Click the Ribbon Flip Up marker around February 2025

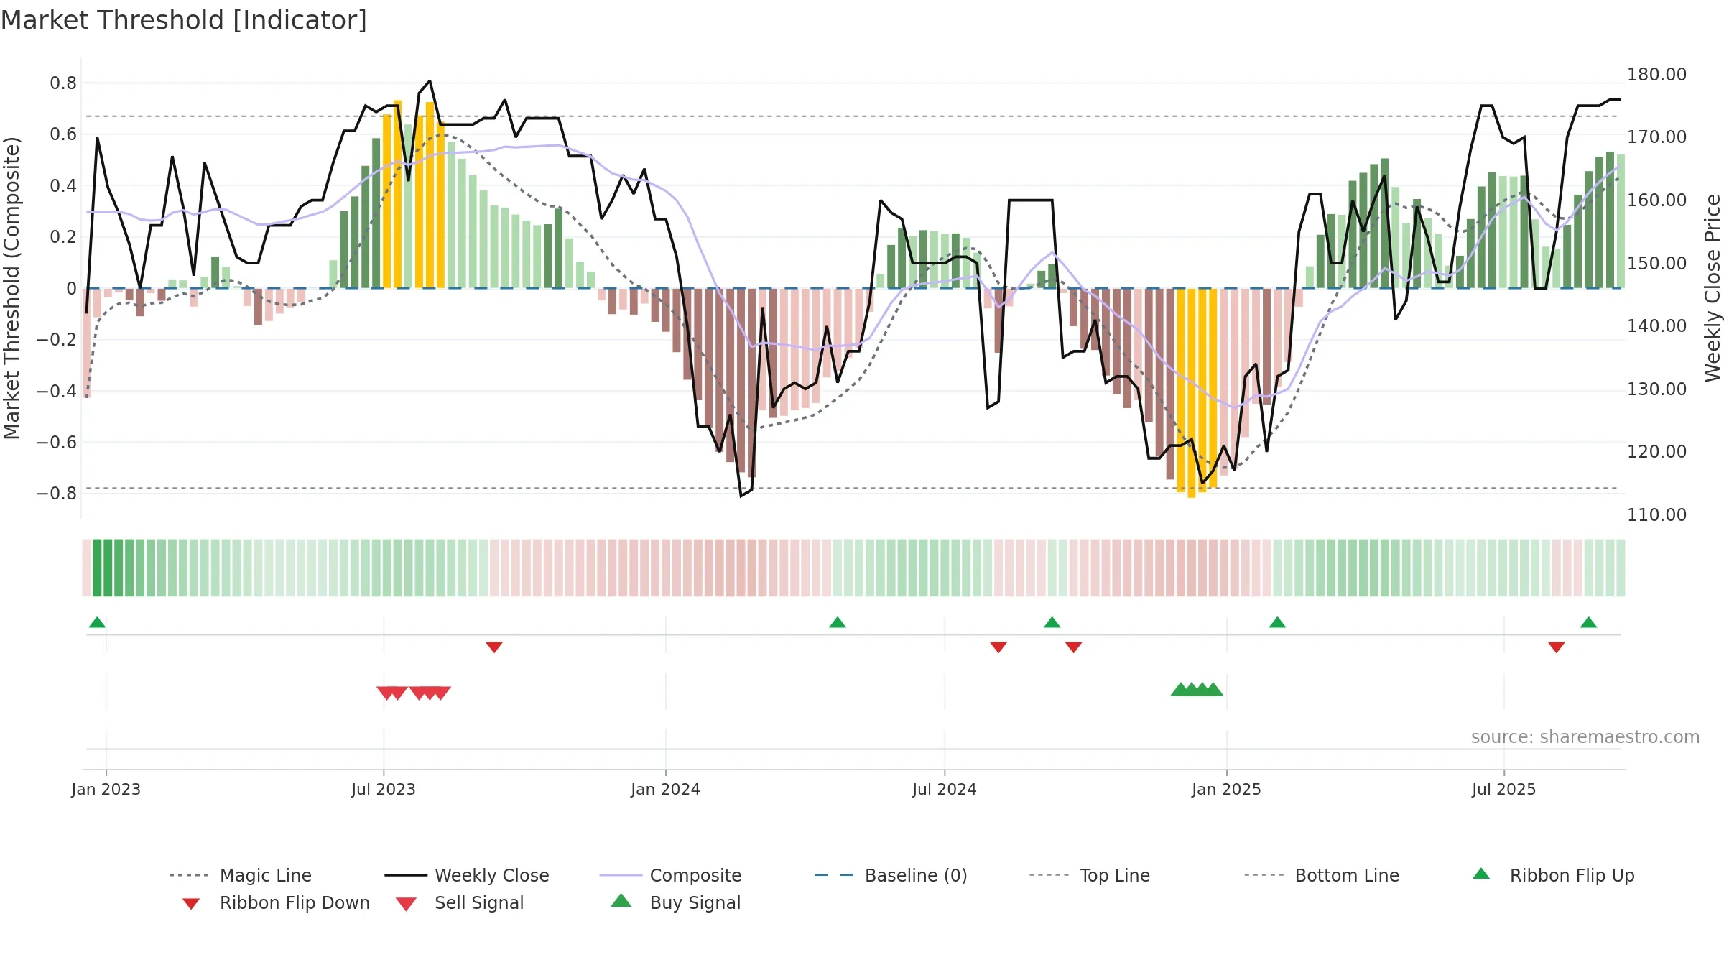[1277, 622]
